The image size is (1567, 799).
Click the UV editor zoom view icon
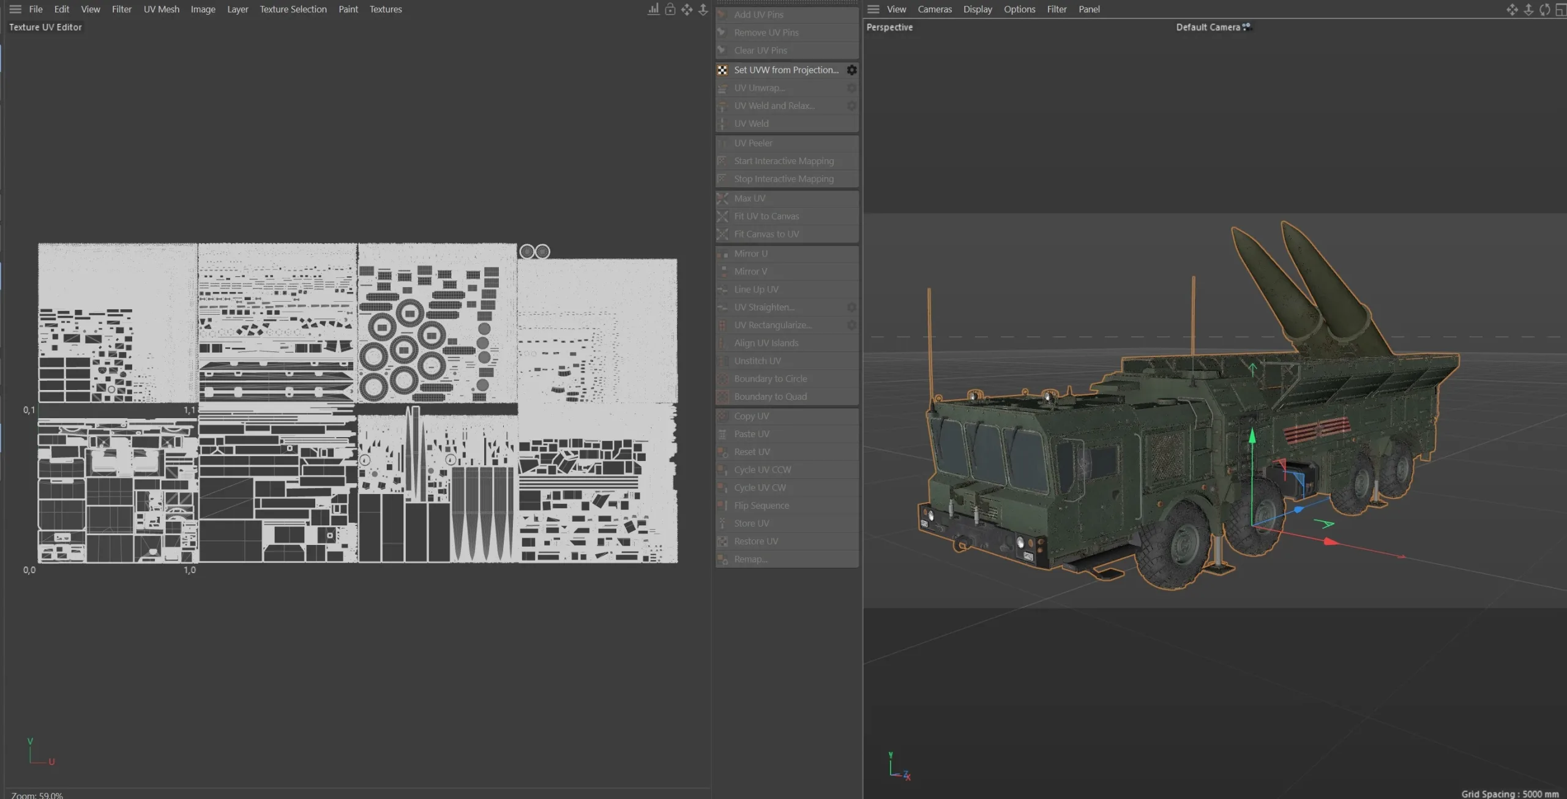703,9
